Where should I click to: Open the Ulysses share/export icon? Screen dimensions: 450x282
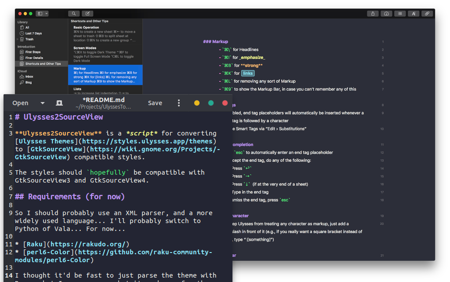pos(373,14)
